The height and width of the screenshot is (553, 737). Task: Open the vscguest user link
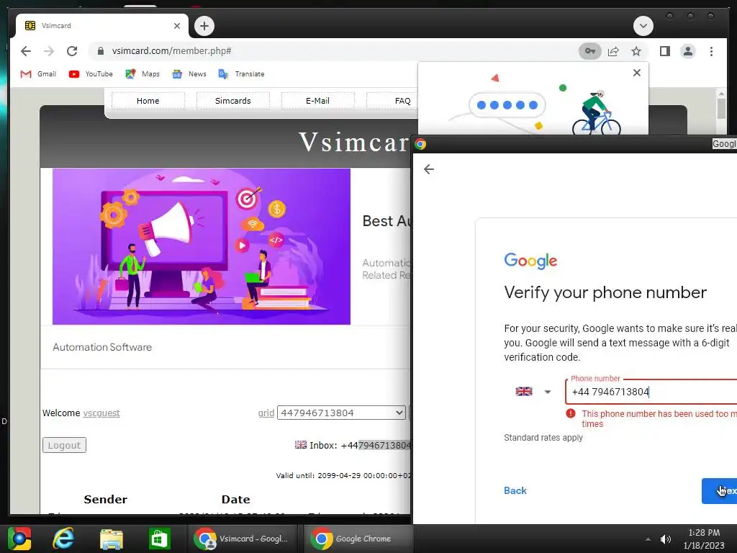[x=101, y=413]
